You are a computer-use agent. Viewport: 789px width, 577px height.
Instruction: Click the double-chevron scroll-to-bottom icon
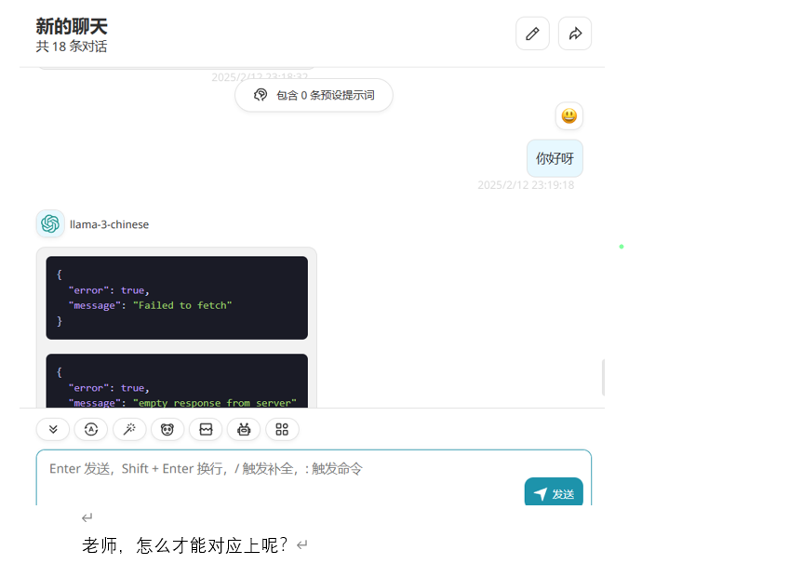pos(53,429)
